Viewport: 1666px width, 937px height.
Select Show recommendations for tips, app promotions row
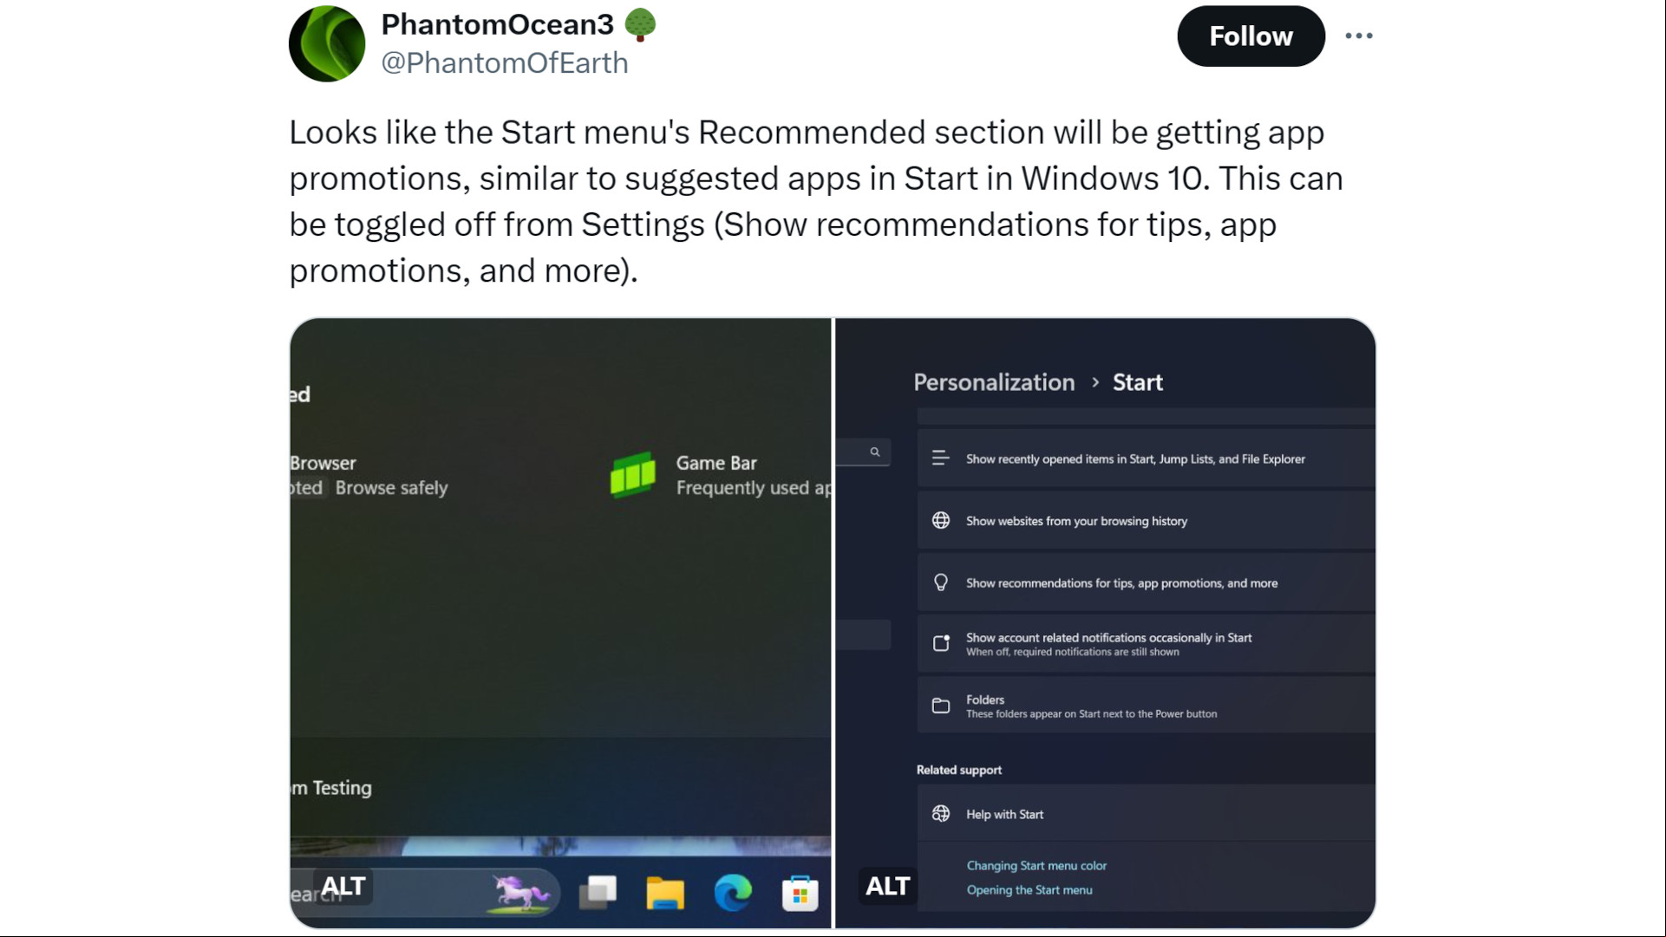tap(1146, 582)
